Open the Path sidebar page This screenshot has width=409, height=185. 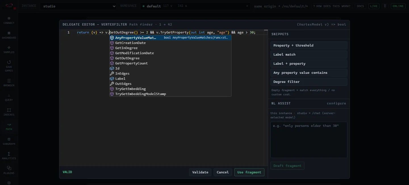coord(9,127)
